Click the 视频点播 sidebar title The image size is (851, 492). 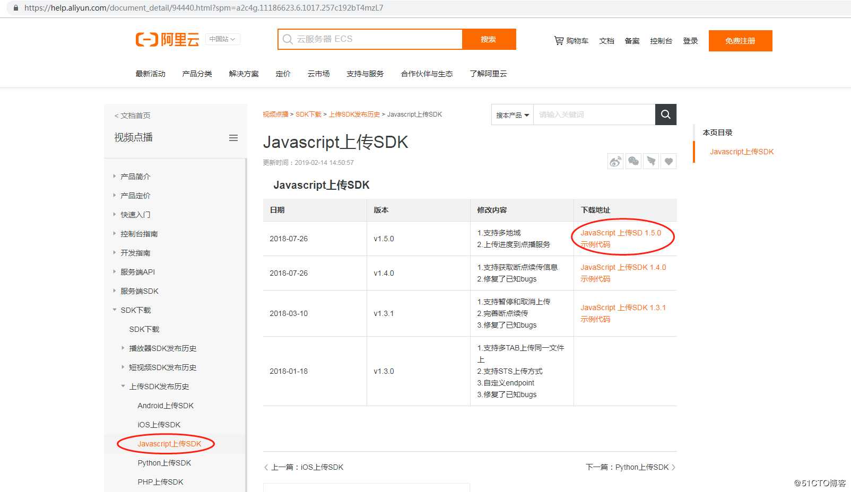pos(133,137)
